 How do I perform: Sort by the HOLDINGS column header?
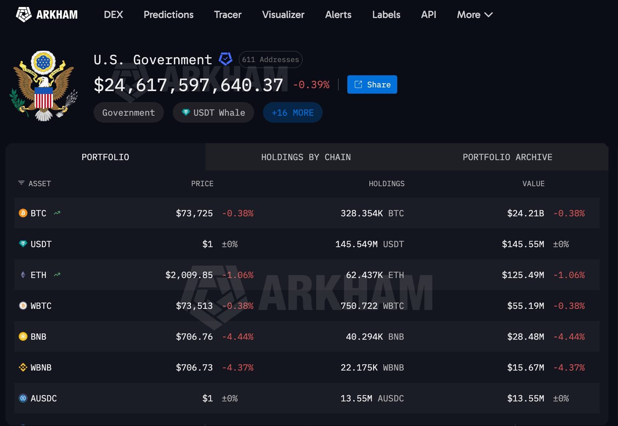[387, 184]
